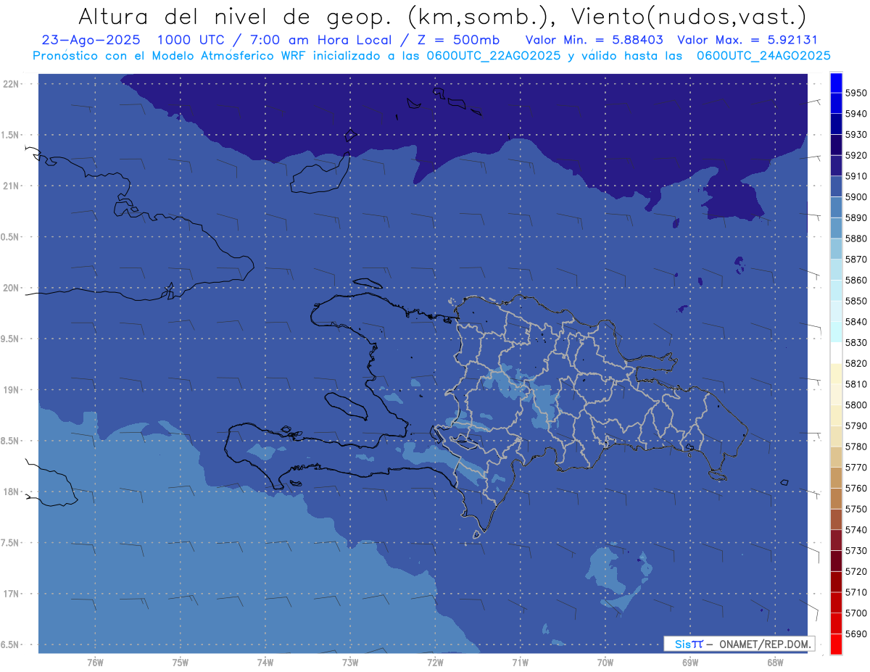This screenshot has height=672, width=870.
Task: Click the '5900' legend value
Action: coord(855,197)
